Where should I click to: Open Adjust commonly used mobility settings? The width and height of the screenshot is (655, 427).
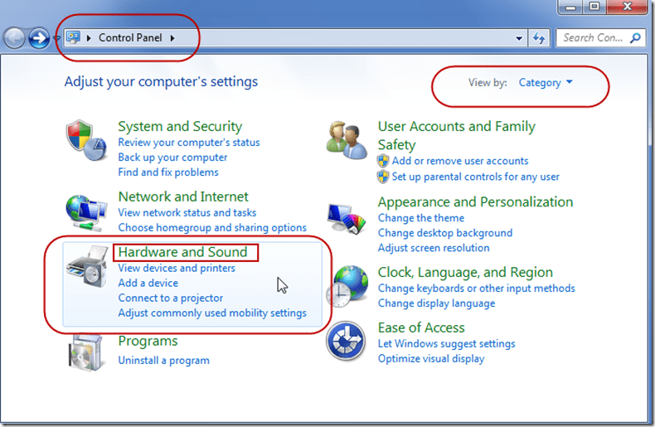pyautogui.click(x=212, y=313)
